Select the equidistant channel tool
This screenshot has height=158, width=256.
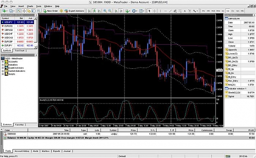point(175,11)
